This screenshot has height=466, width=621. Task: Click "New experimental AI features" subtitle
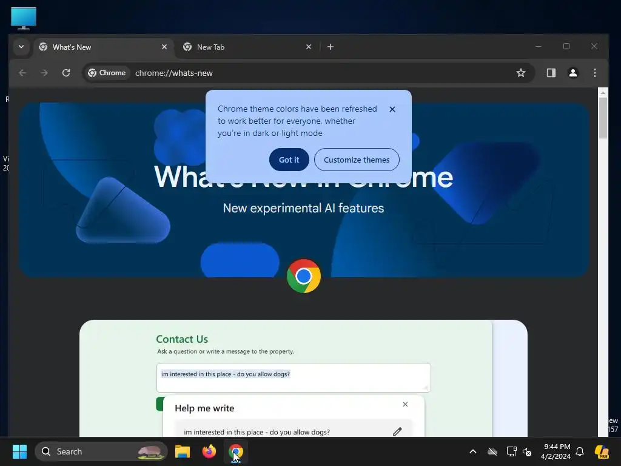click(x=303, y=208)
